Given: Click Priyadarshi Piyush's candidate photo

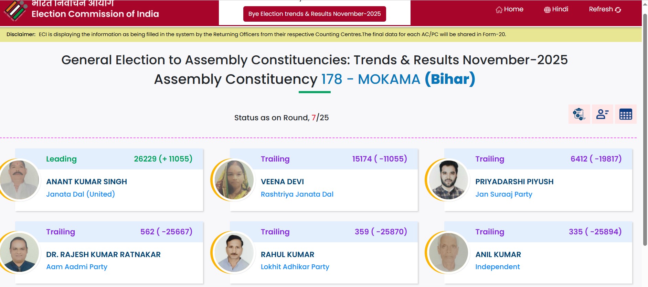Looking at the screenshot, I should click(x=448, y=180).
